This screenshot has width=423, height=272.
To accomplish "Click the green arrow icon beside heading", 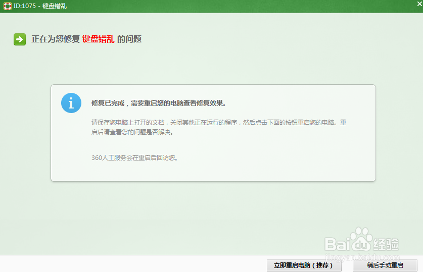I will [20, 39].
